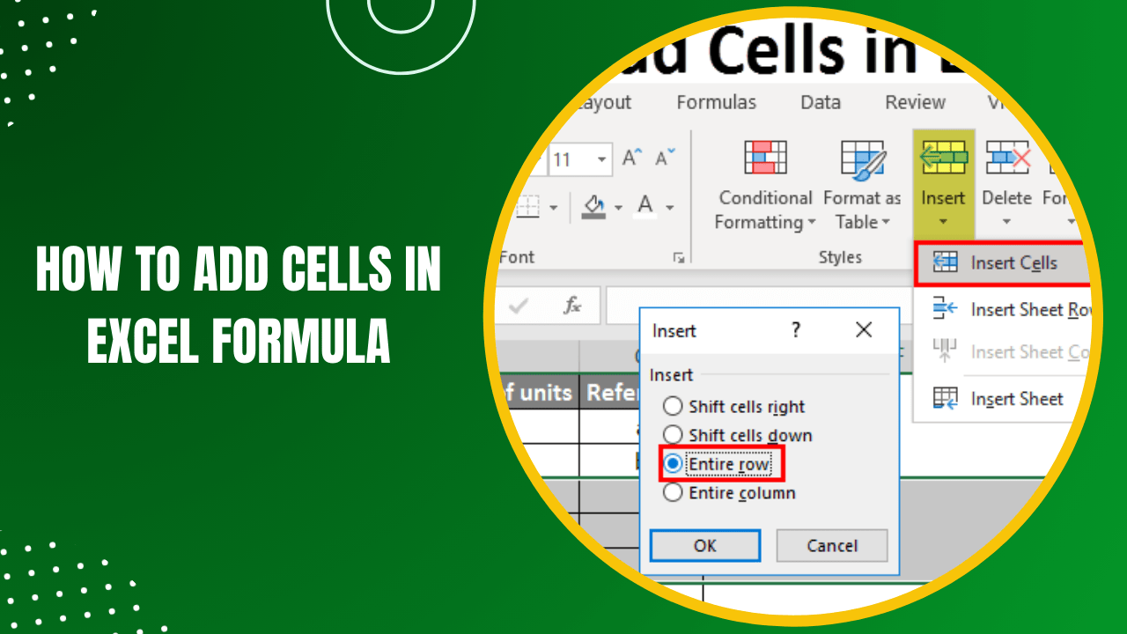Choose Insert Sheet from the Insert menu
1127x634 pixels.
click(1015, 399)
